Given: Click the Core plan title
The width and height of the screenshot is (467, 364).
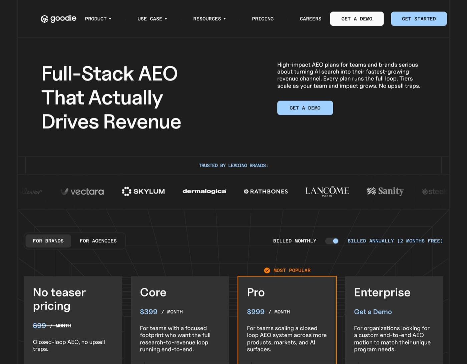Looking at the screenshot, I should click(153, 292).
